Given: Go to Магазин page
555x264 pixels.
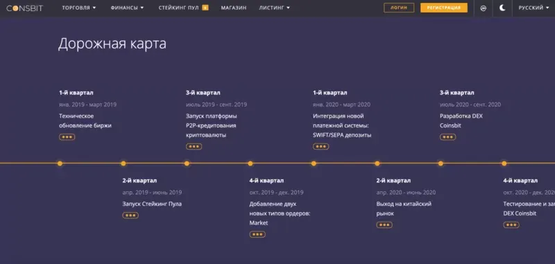Looking at the screenshot, I should click(x=234, y=8).
